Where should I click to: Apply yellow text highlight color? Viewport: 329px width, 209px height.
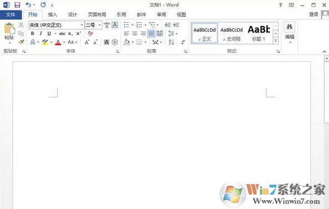point(45,42)
